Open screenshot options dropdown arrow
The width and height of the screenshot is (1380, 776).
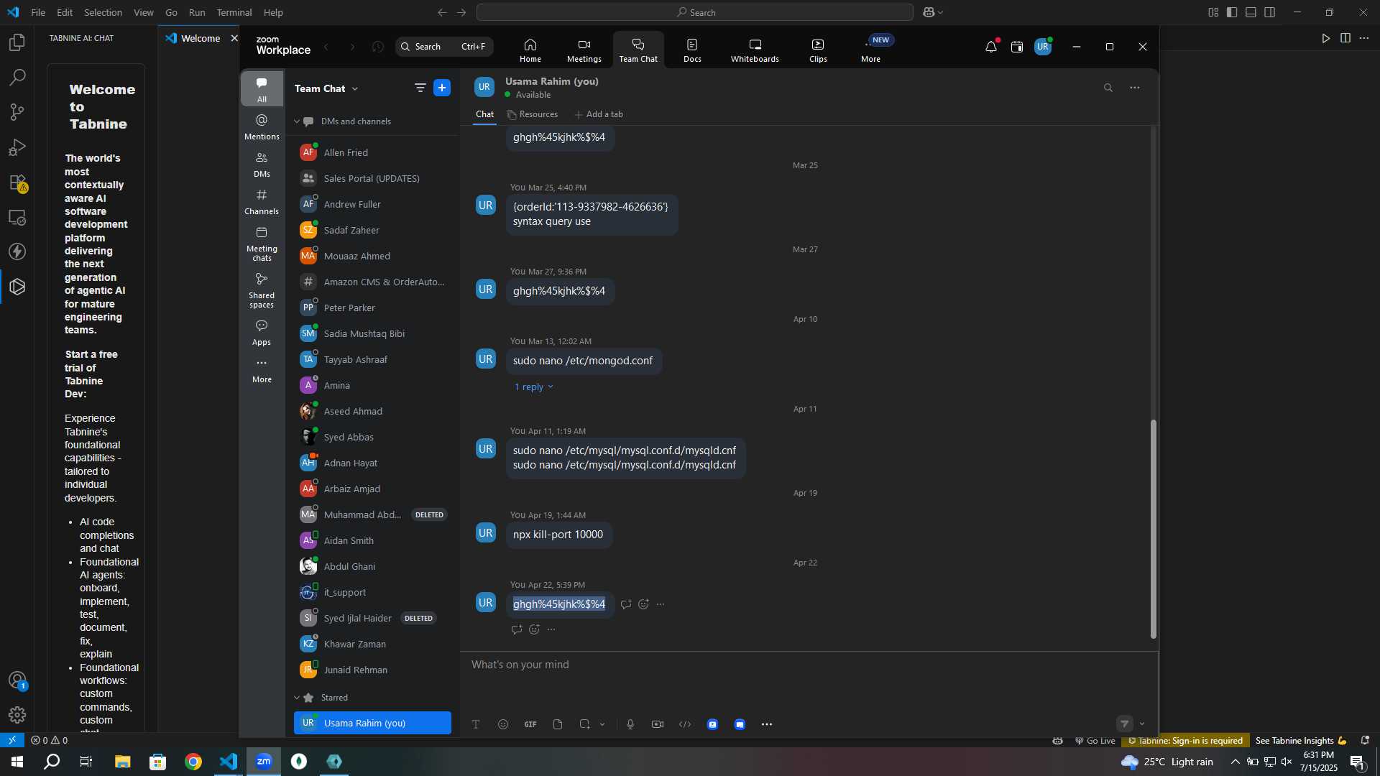[602, 724]
